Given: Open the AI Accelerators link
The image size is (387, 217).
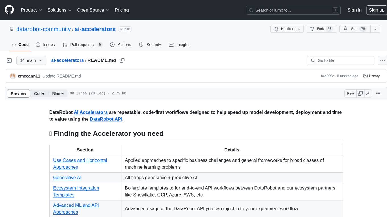Looking at the screenshot, I should click(90, 112).
